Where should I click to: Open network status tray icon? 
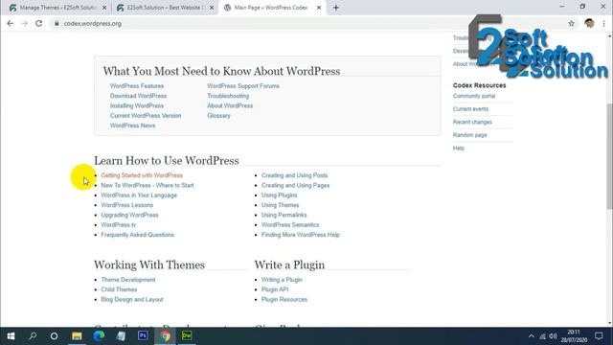[543, 336]
